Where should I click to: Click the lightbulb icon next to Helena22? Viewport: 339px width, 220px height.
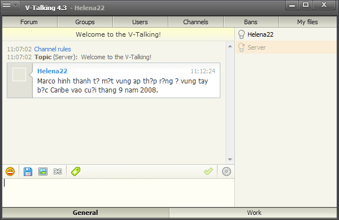(x=241, y=34)
